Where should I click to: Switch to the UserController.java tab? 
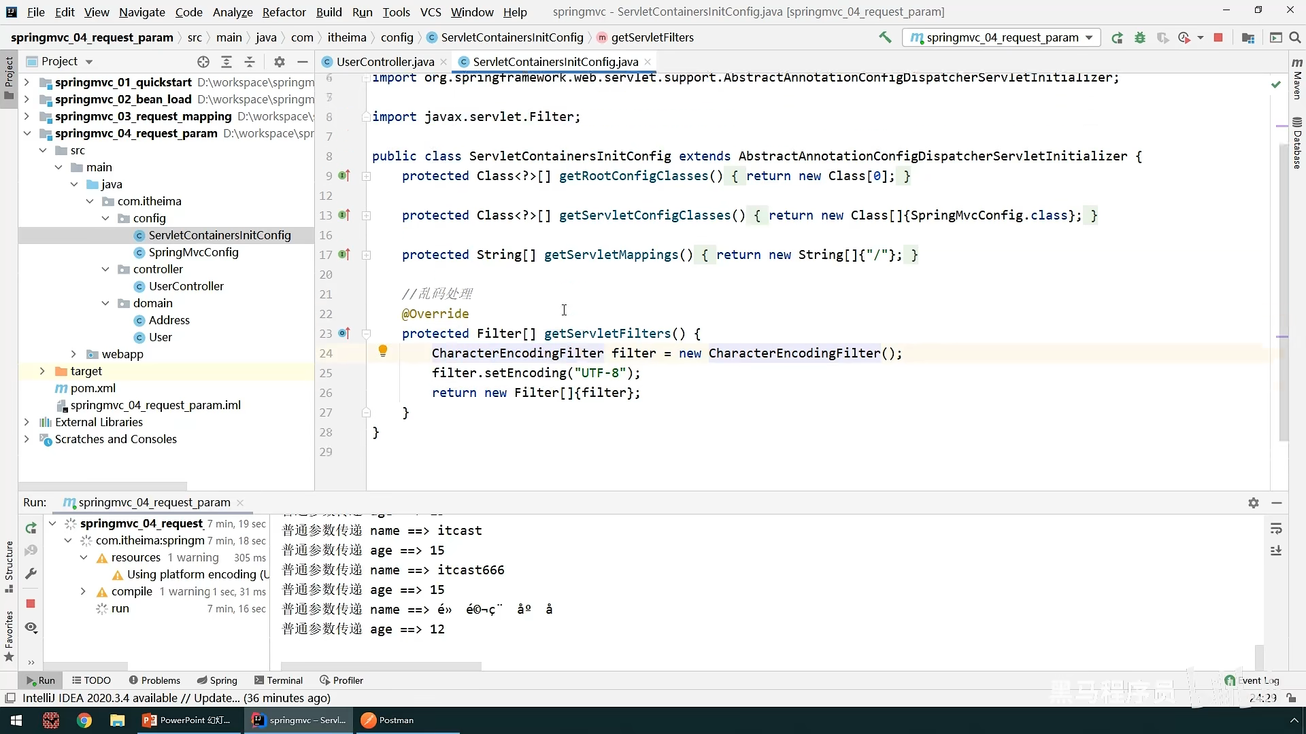tap(385, 62)
